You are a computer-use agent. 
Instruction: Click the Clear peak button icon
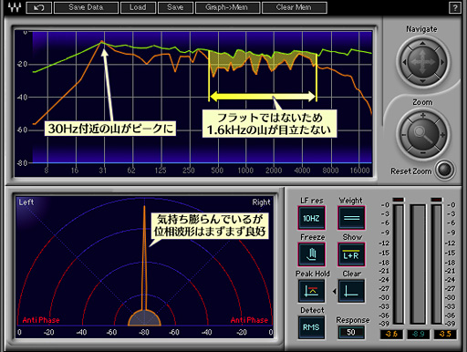point(351,291)
